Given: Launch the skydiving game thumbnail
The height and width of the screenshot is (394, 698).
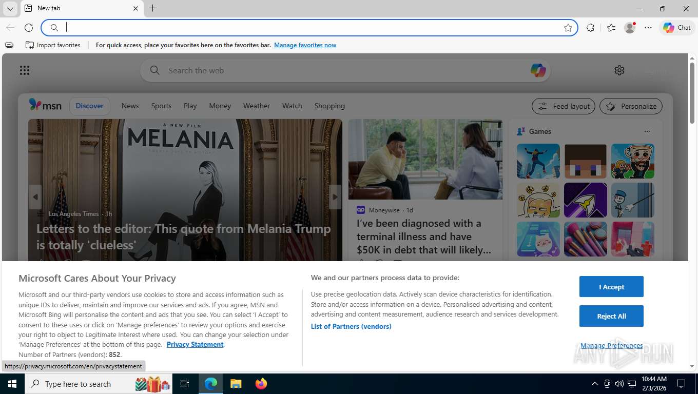Looking at the screenshot, I should (538, 161).
